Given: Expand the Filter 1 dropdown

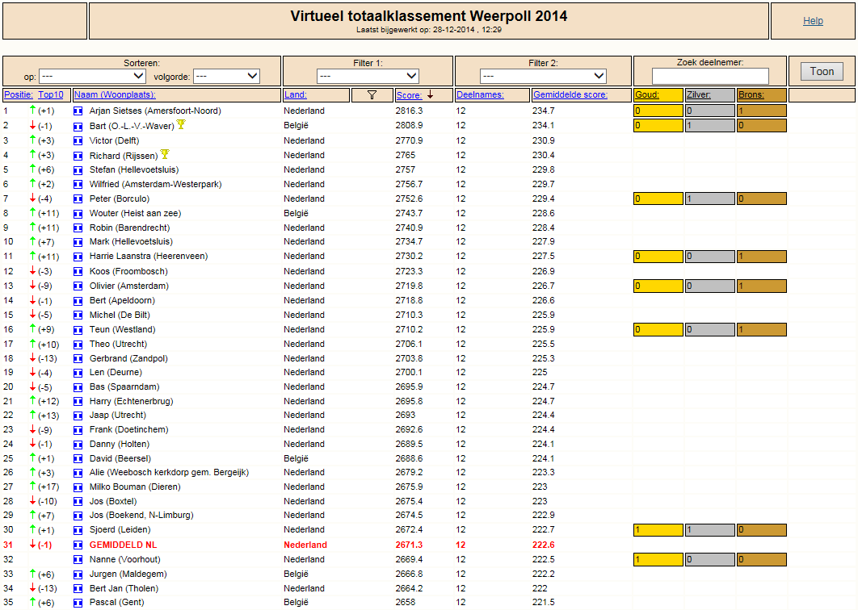Looking at the screenshot, I should pyautogui.click(x=368, y=76).
